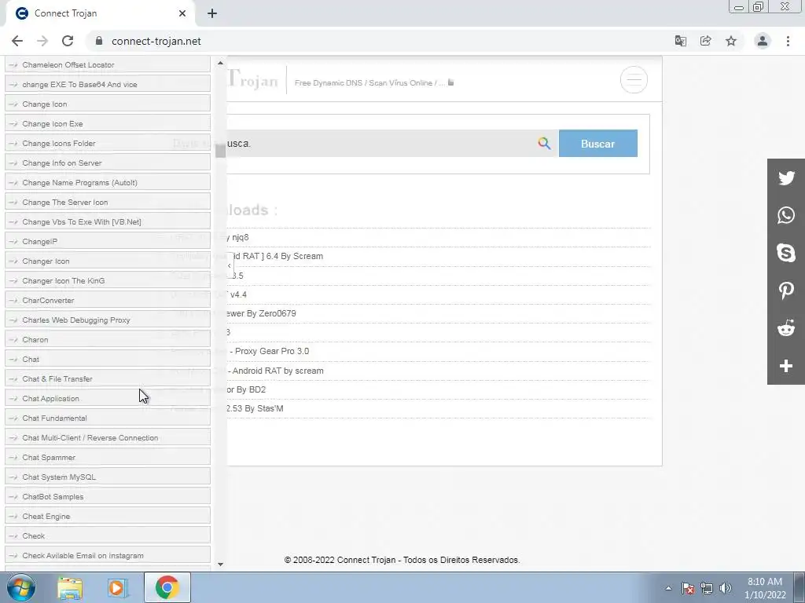Click the Buscar search button
This screenshot has width=805, height=603.
[x=598, y=144]
